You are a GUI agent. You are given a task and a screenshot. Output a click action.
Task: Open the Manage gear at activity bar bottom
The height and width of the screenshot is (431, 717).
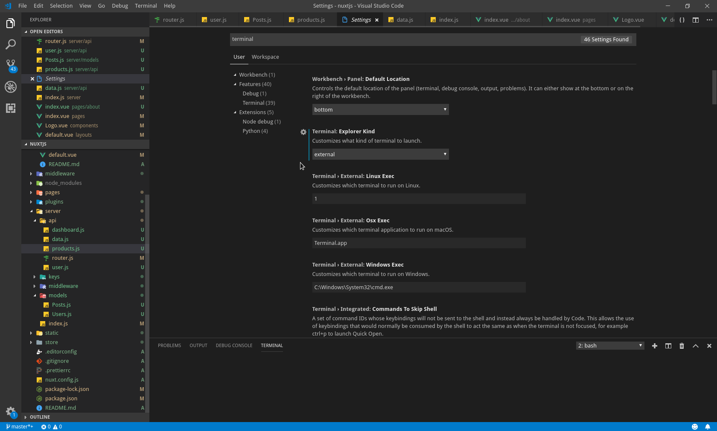coord(11,411)
